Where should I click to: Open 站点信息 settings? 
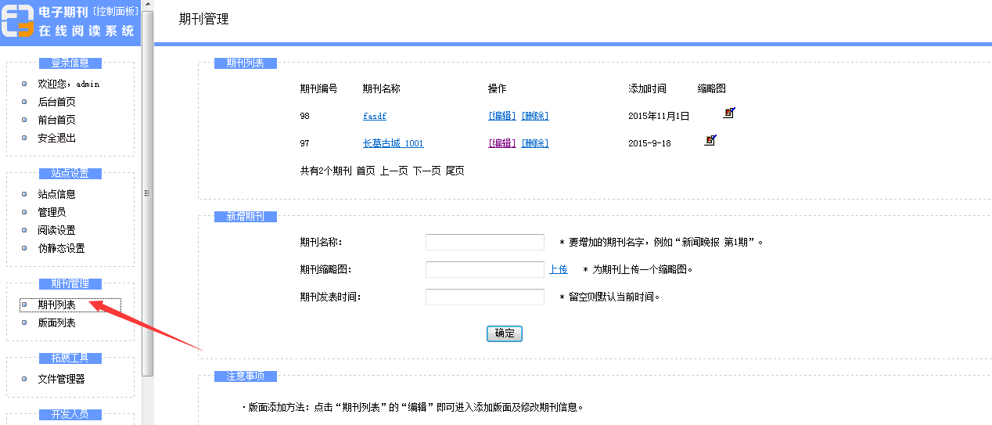pyautogui.click(x=56, y=194)
